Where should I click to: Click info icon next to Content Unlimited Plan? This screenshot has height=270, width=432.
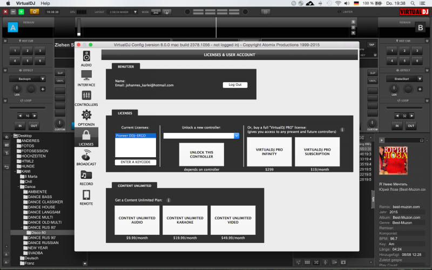click(168, 200)
